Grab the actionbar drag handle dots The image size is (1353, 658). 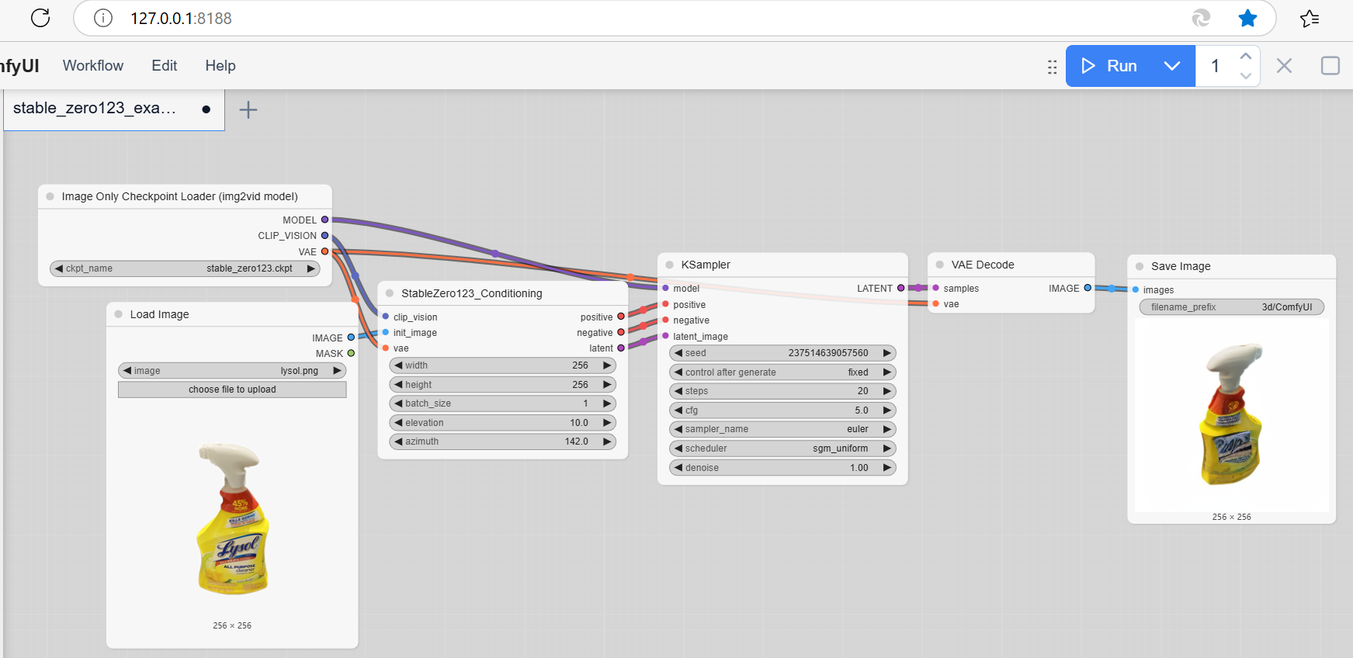(x=1052, y=67)
